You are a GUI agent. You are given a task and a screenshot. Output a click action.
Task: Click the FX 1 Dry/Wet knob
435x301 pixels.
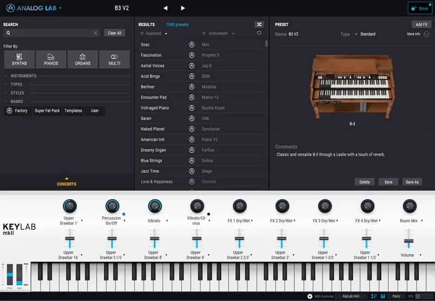pyautogui.click(x=240, y=206)
